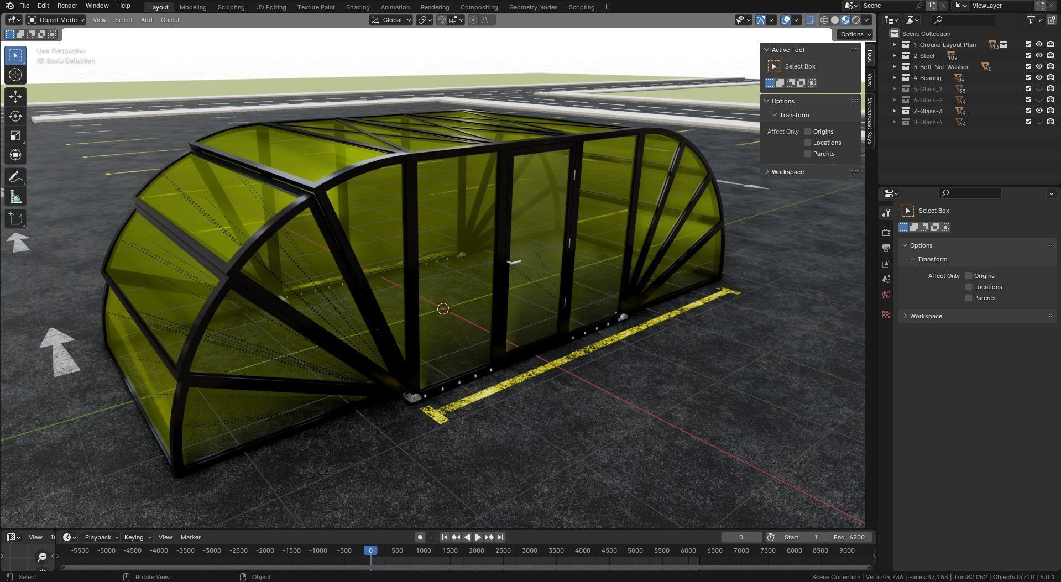Switch to the Shading workspace tab

(x=358, y=7)
